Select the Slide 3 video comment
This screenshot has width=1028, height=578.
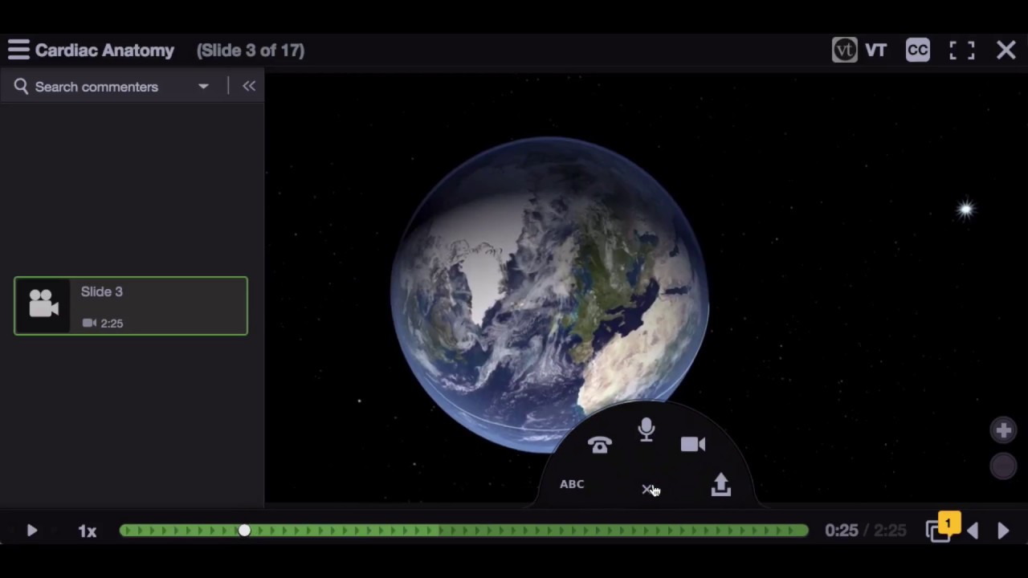click(x=131, y=306)
